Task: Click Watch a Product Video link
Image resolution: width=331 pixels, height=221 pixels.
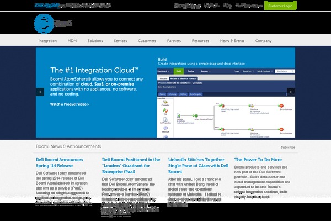Action: click(x=70, y=104)
